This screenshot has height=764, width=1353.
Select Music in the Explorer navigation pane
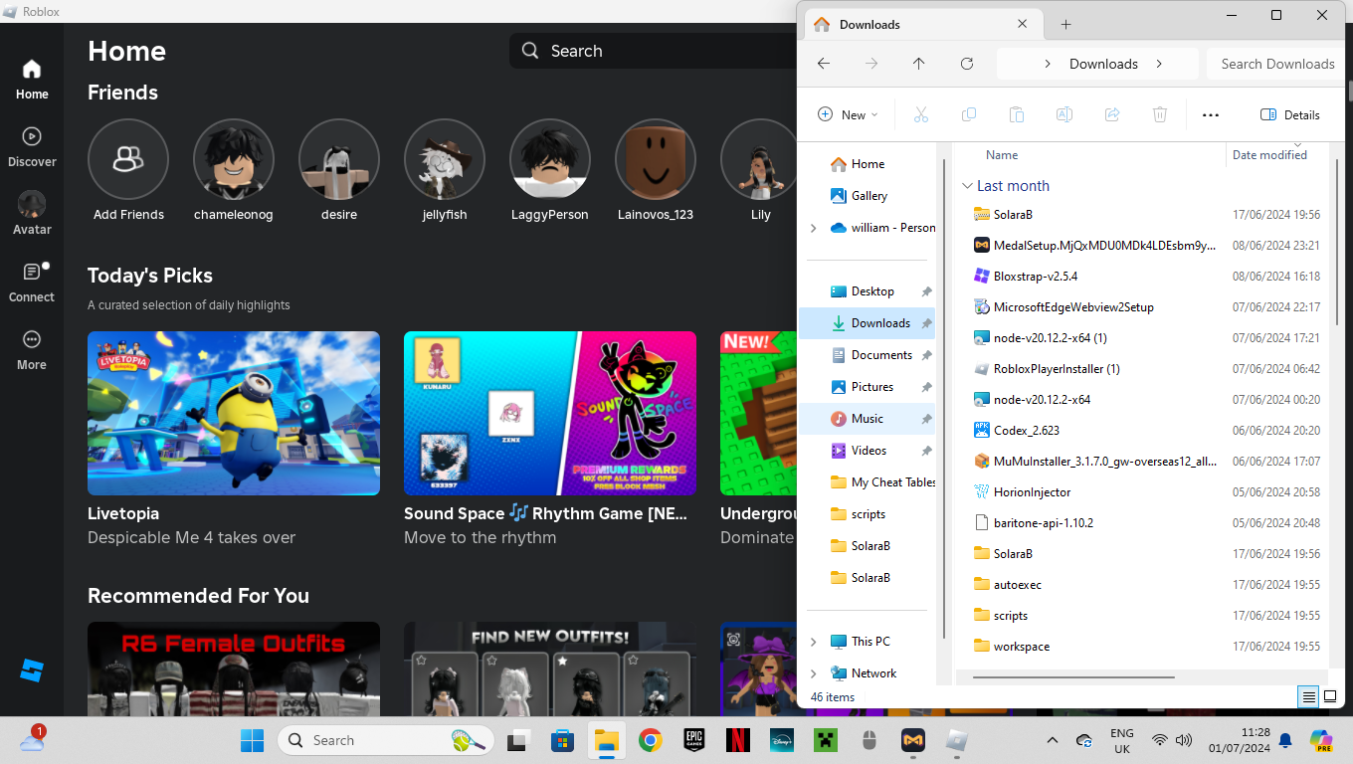click(869, 419)
